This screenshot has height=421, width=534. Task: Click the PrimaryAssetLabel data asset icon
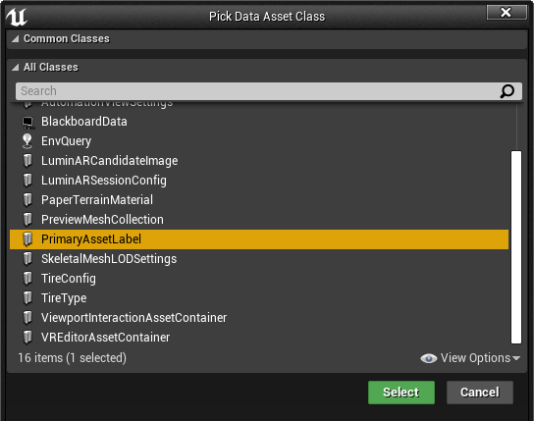27,239
